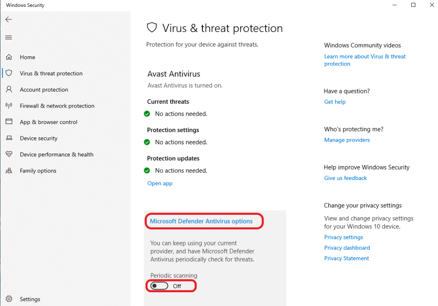
Task: Click the App & browser control window icon
Action: [9, 122]
